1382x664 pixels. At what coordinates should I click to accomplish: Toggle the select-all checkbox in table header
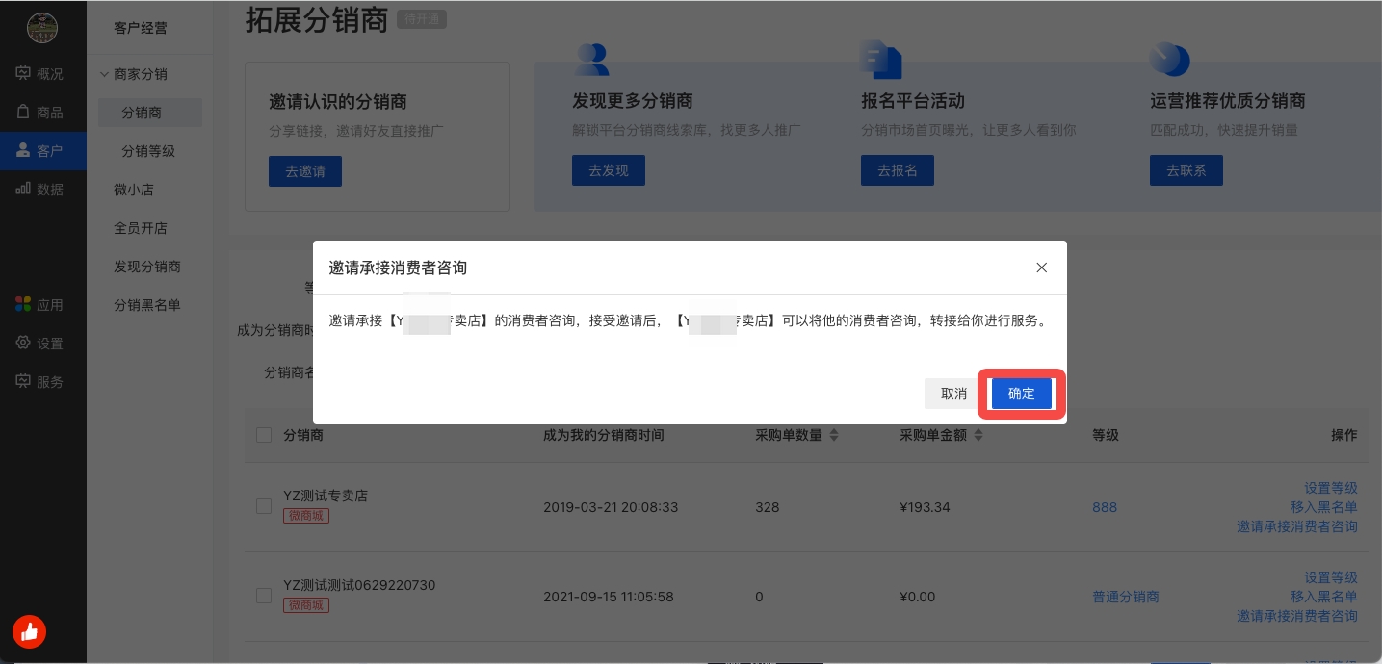pos(264,435)
